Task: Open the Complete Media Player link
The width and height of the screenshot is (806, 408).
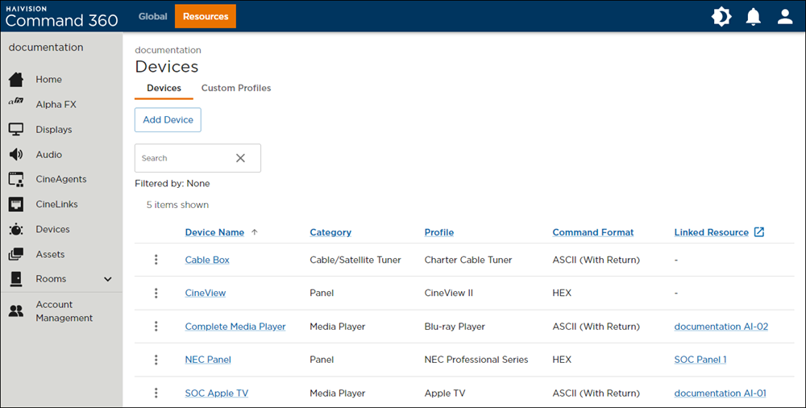Action: click(235, 327)
